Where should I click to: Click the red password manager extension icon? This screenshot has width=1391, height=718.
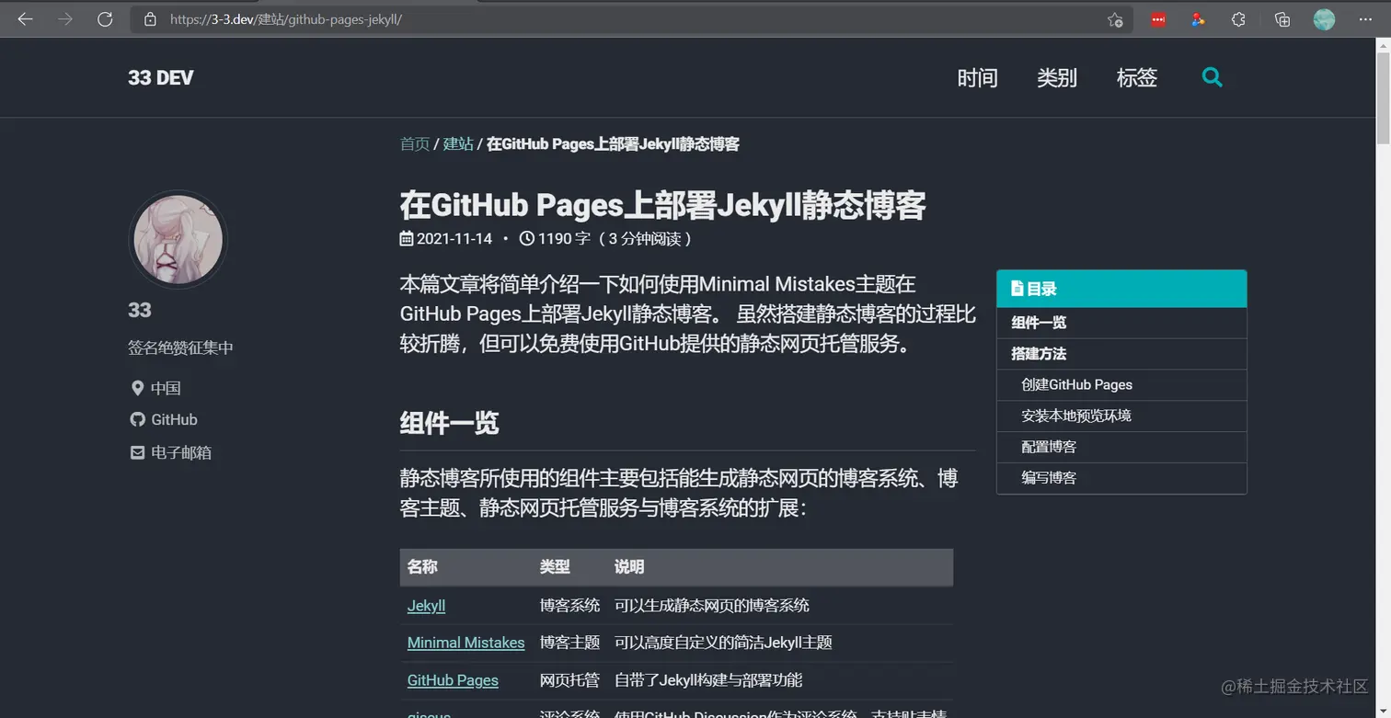[x=1157, y=18]
